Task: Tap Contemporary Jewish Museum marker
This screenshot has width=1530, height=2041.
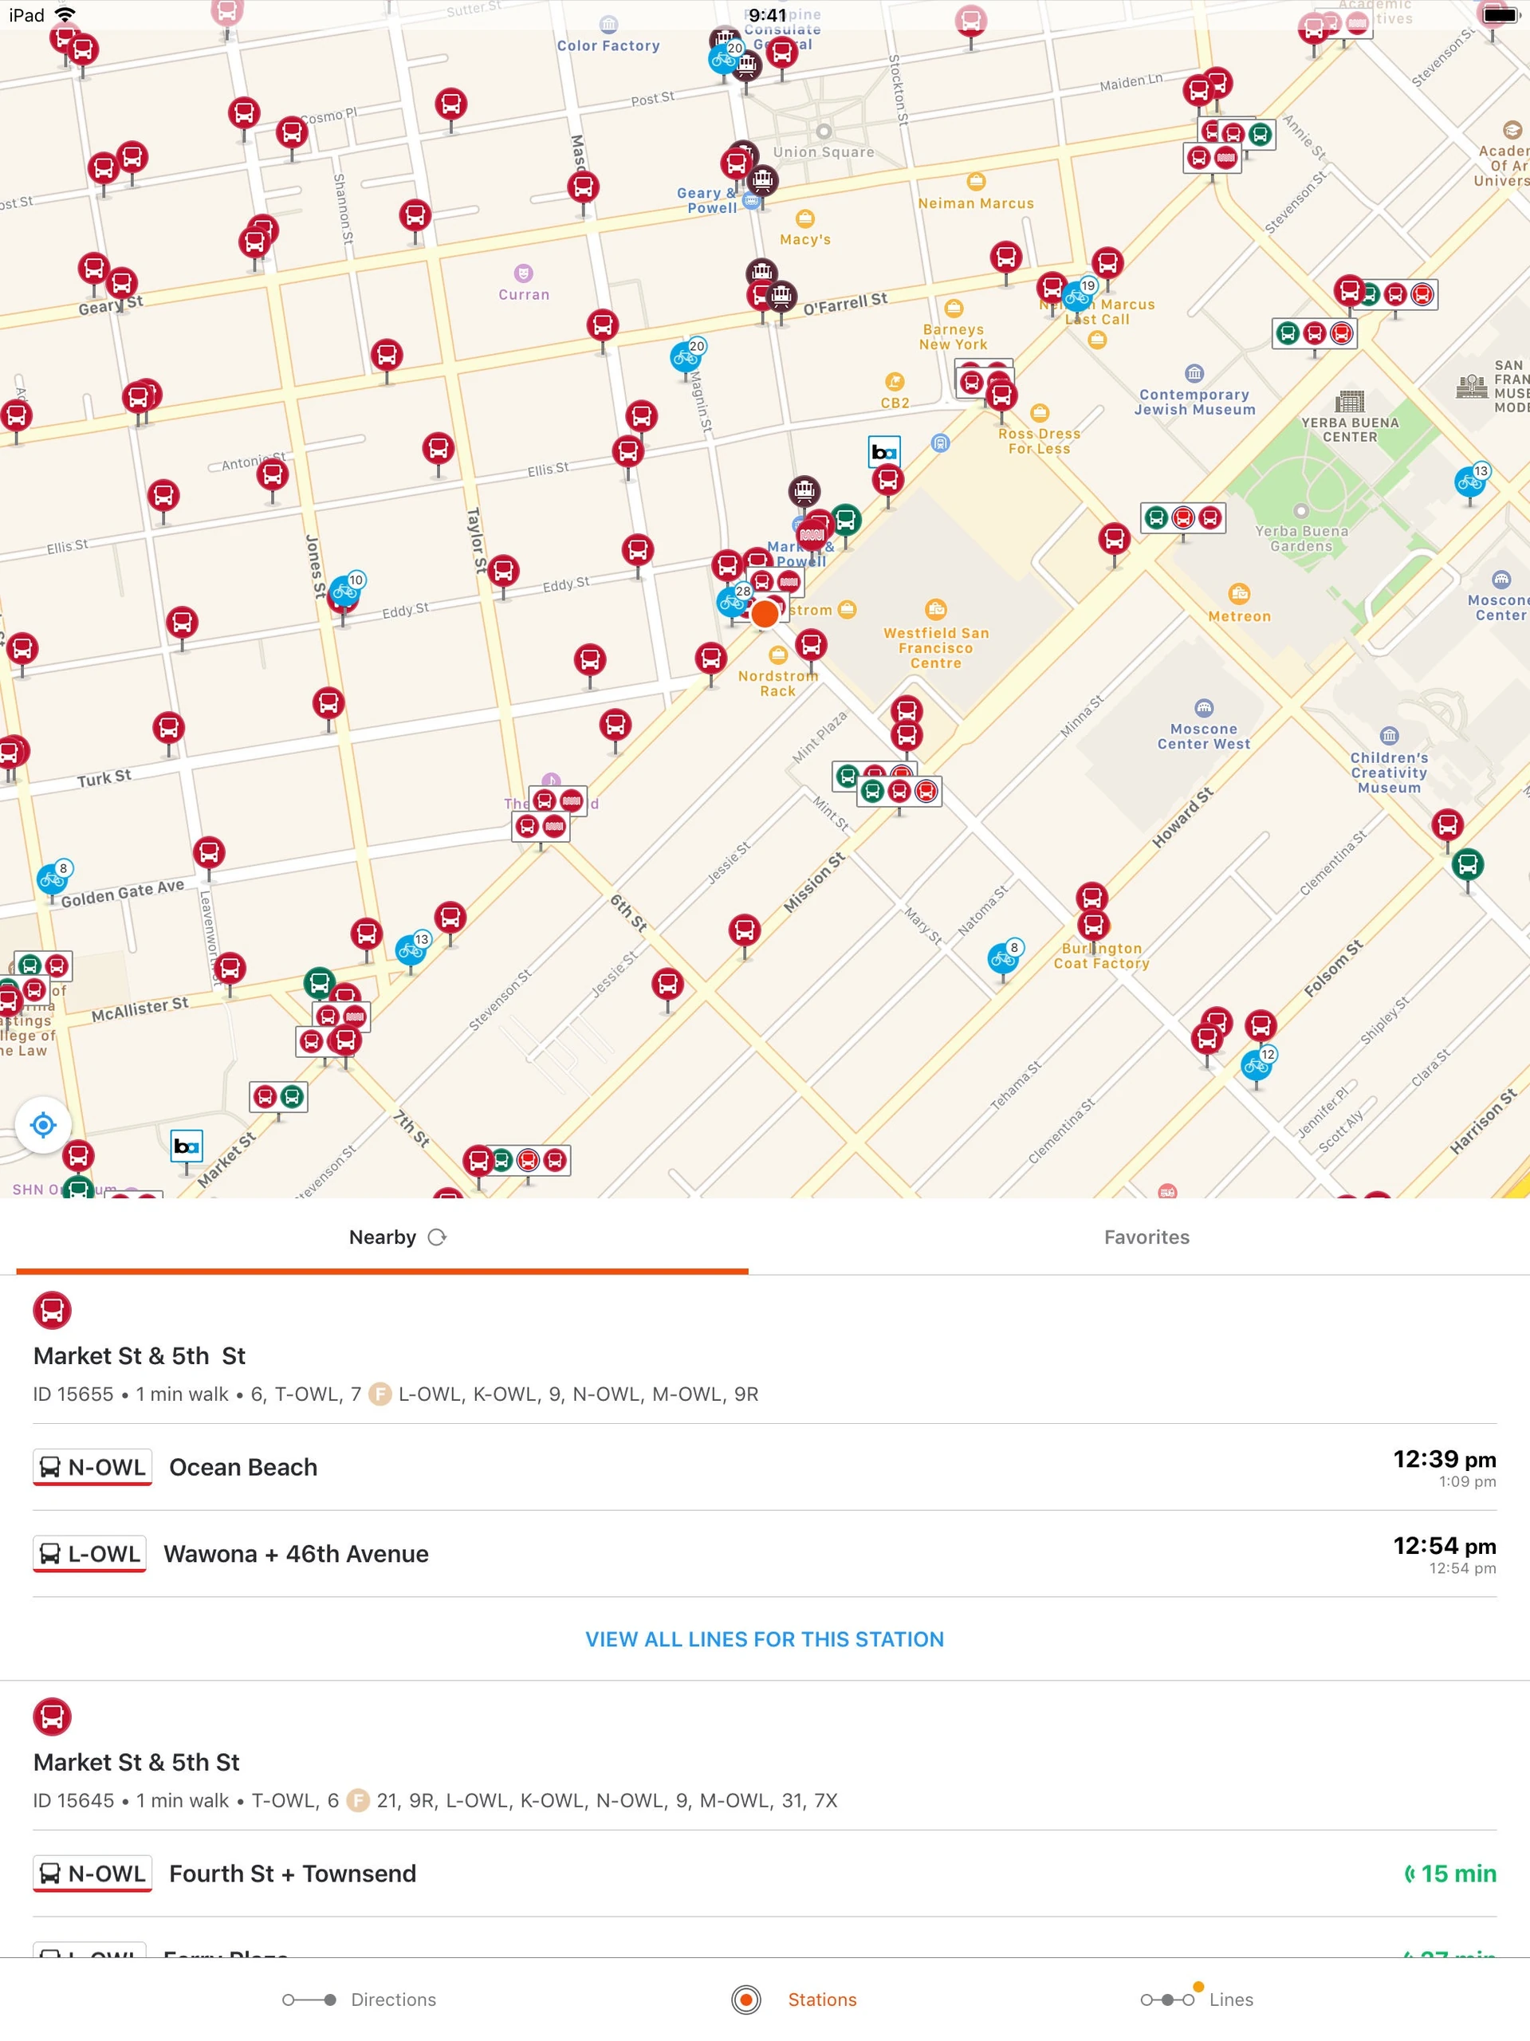Action: [x=1194, y=374]
